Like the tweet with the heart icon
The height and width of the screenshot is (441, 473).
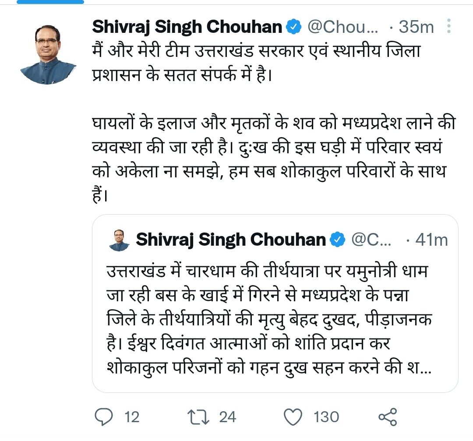(x=293, y=416)
